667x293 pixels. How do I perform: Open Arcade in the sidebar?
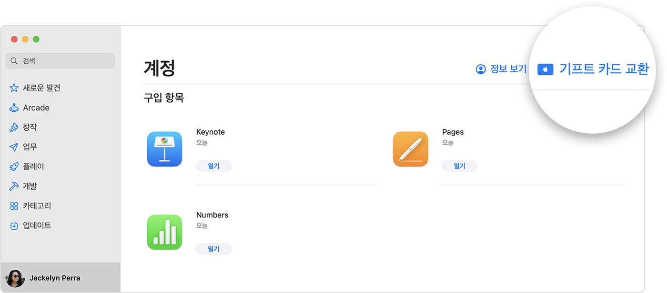point(36,108)
